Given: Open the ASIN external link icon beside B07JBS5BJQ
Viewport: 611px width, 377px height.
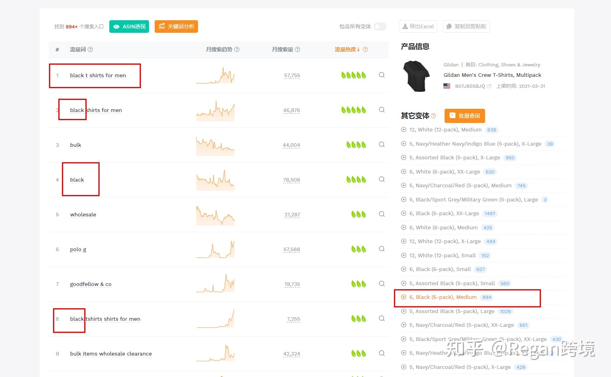Looking at the screenshot, I should click(489, 85).
